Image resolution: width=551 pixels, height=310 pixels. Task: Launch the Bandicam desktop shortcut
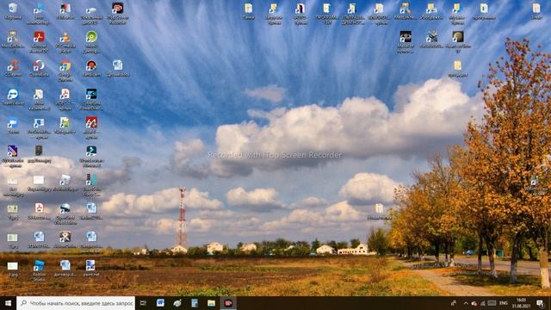tap(91, 68)
